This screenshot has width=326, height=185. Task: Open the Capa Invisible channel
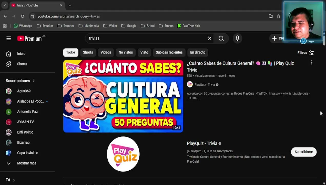pyautogui.click(x=27, y=153)
